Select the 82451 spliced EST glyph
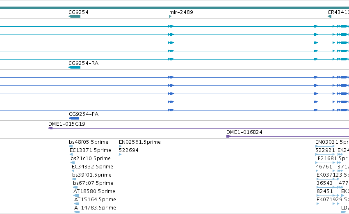Image resolution: width=349 pixels, height=214 pixels. (328, 196)
